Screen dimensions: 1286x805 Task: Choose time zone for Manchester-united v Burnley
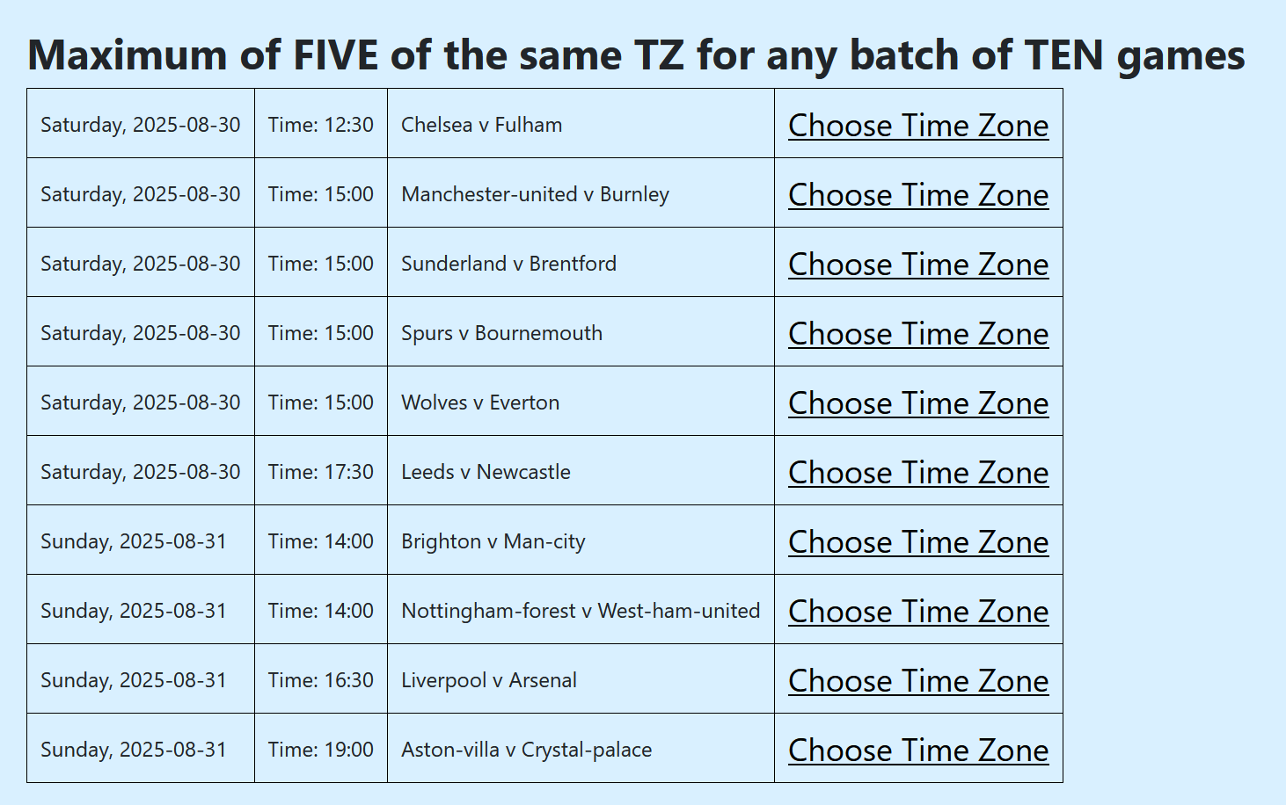[917, 194]
